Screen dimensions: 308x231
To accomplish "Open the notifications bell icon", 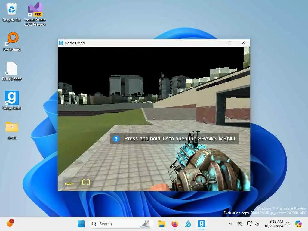I will point(288,224).
